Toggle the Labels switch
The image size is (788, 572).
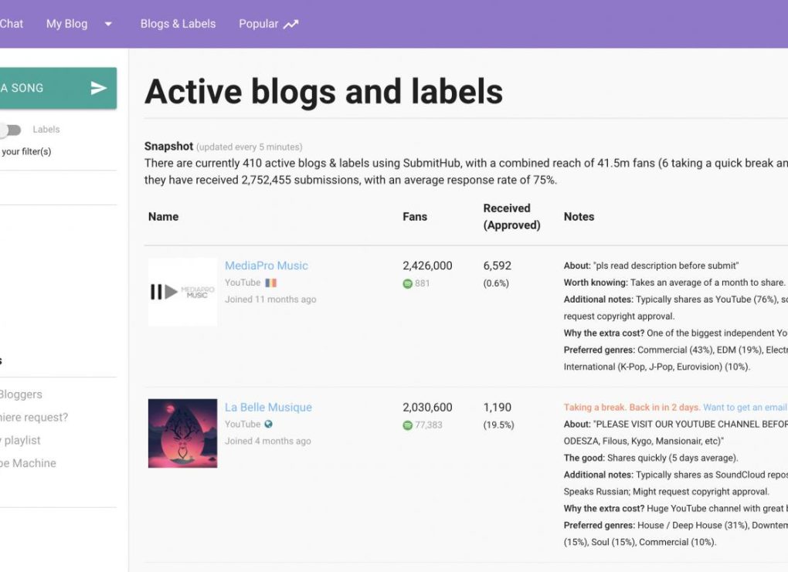pos(10,130)
